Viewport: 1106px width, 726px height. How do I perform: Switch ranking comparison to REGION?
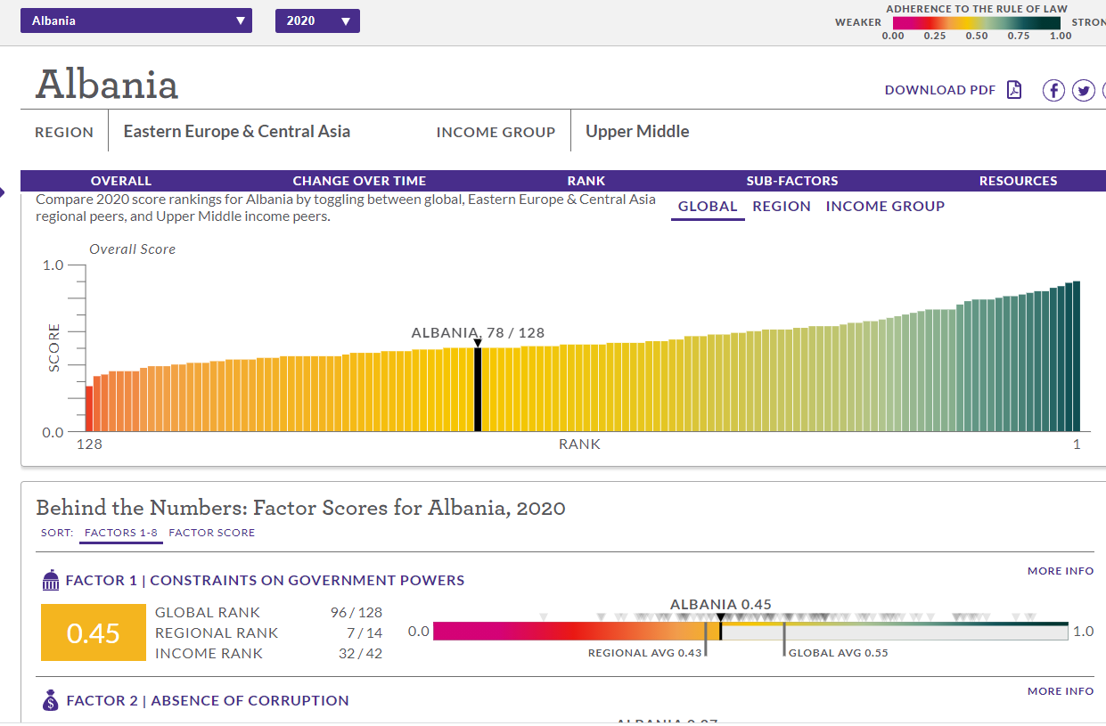(782, 207)
